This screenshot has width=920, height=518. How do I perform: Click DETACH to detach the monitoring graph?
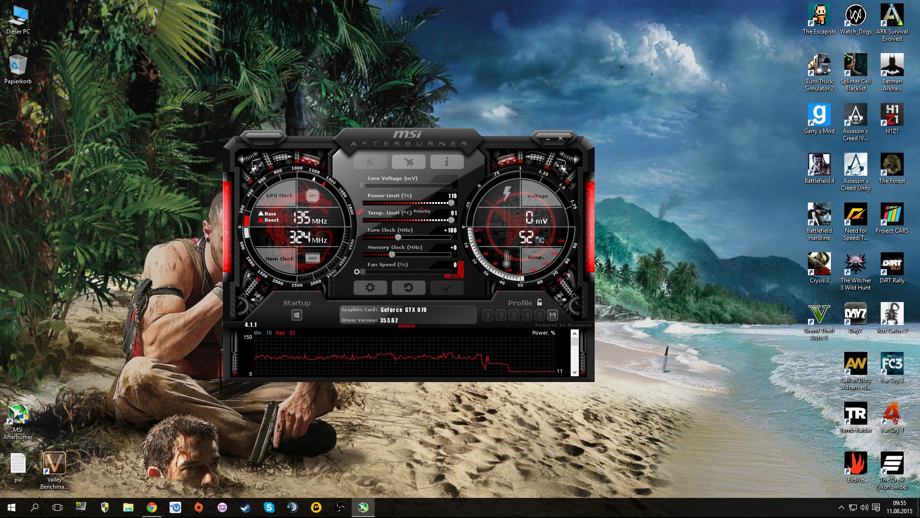click(407, 327)
